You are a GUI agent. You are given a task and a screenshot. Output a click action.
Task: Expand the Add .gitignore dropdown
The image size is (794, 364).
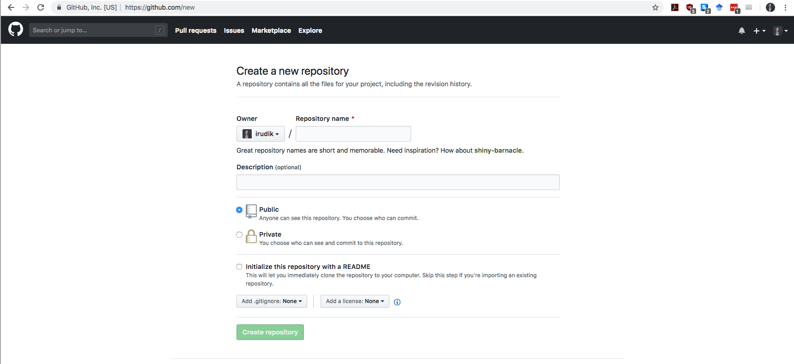point(272,301)
